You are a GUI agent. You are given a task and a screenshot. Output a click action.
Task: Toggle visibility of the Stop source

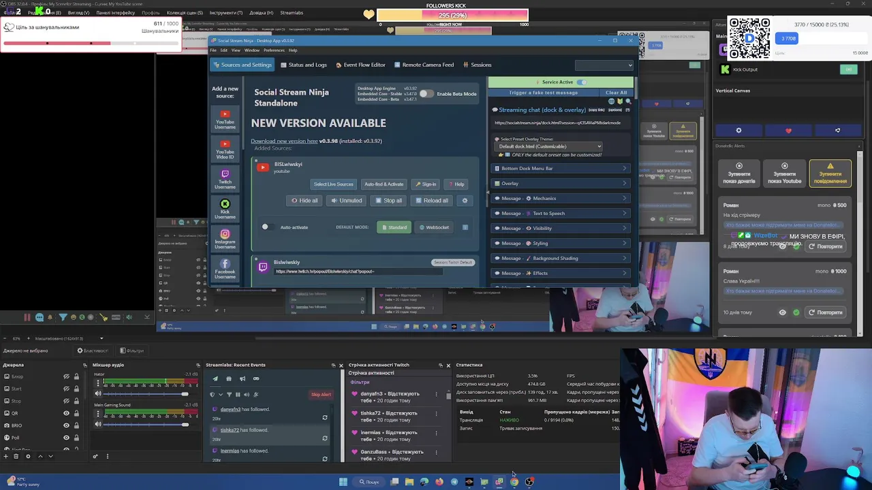coord(67,401)
